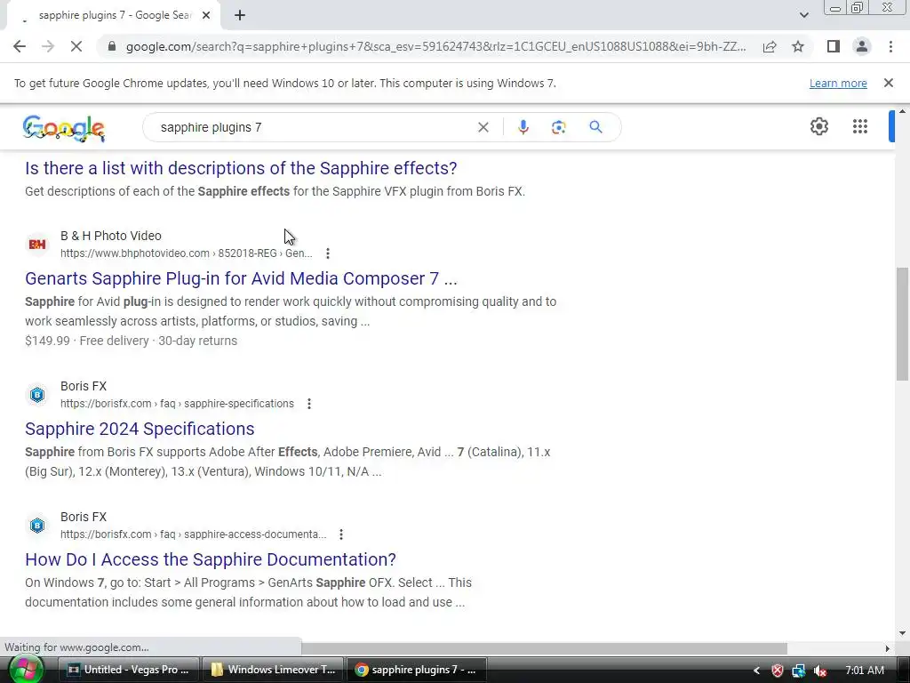
Task: Open network status tray icon
Action: pyautogui.click(x=799, y=671)
